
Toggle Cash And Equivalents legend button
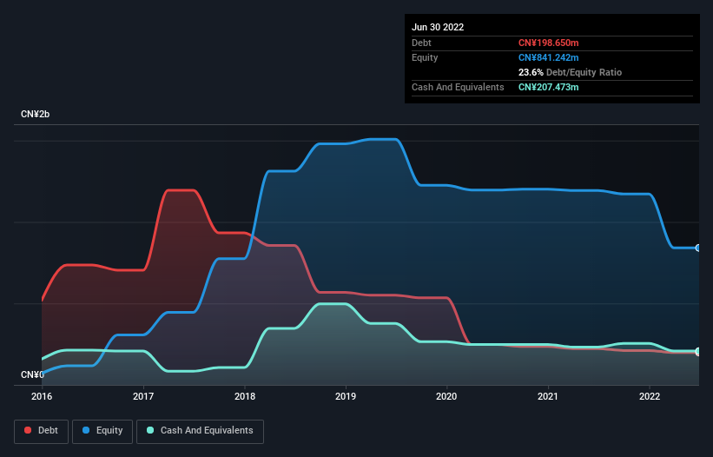200,431
